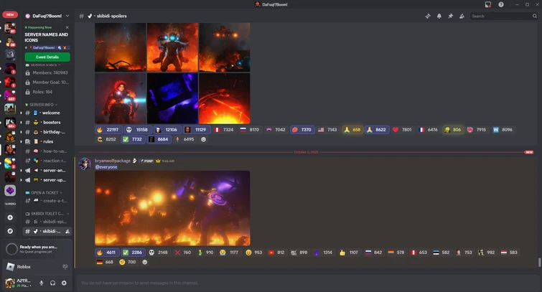Screen dimensions: 542x292
Task: Open bryanwolfpackage user profile name
Action: 113,161
